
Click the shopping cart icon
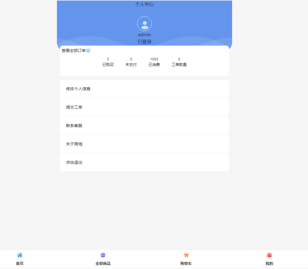pos(186,255)
